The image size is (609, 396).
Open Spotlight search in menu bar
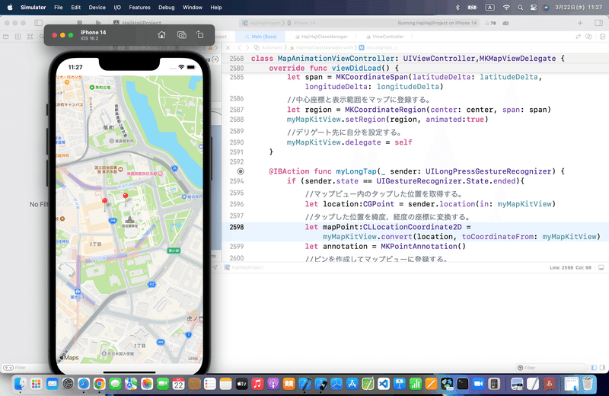[520, 8]
